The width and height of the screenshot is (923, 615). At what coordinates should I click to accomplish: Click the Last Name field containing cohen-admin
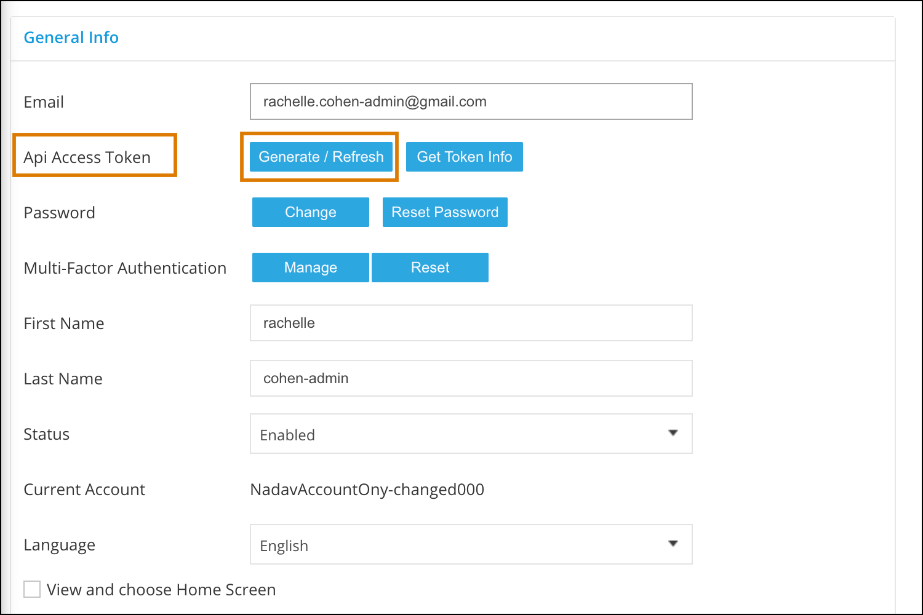pos(471,378)
